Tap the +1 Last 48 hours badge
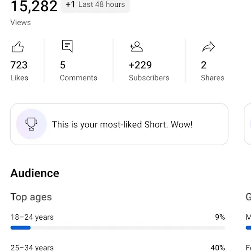Viewport: 251px width, 251px height. [x=95, y=5]
